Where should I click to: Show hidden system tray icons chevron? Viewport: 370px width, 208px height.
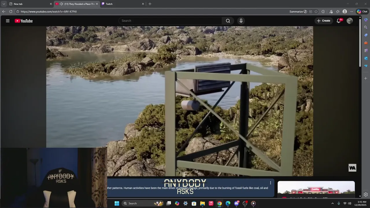(332, 203)
